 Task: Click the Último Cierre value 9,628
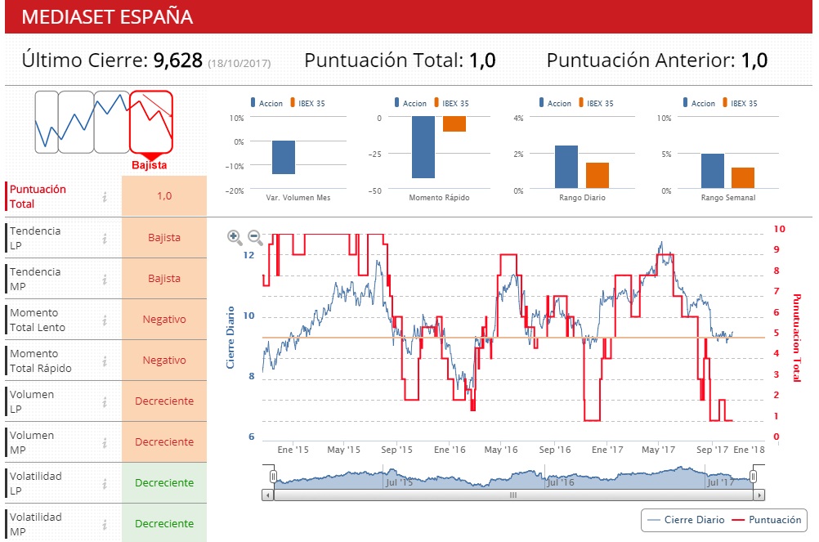point(177,60)
